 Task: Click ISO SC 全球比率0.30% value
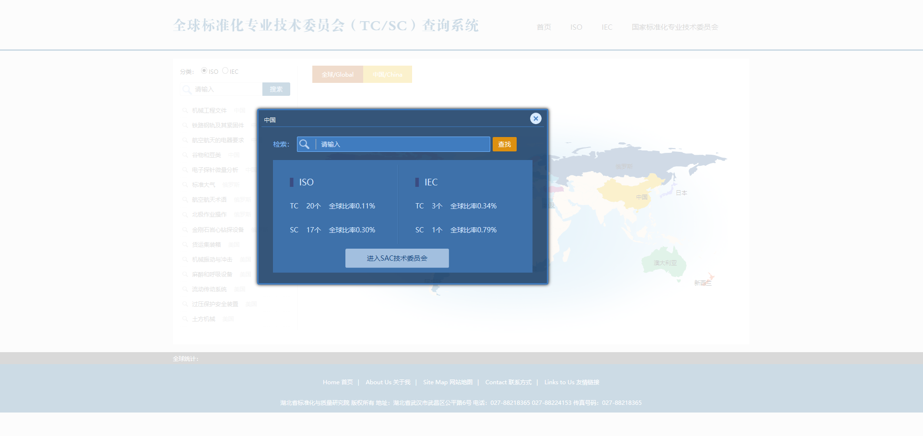coord(352,230)
